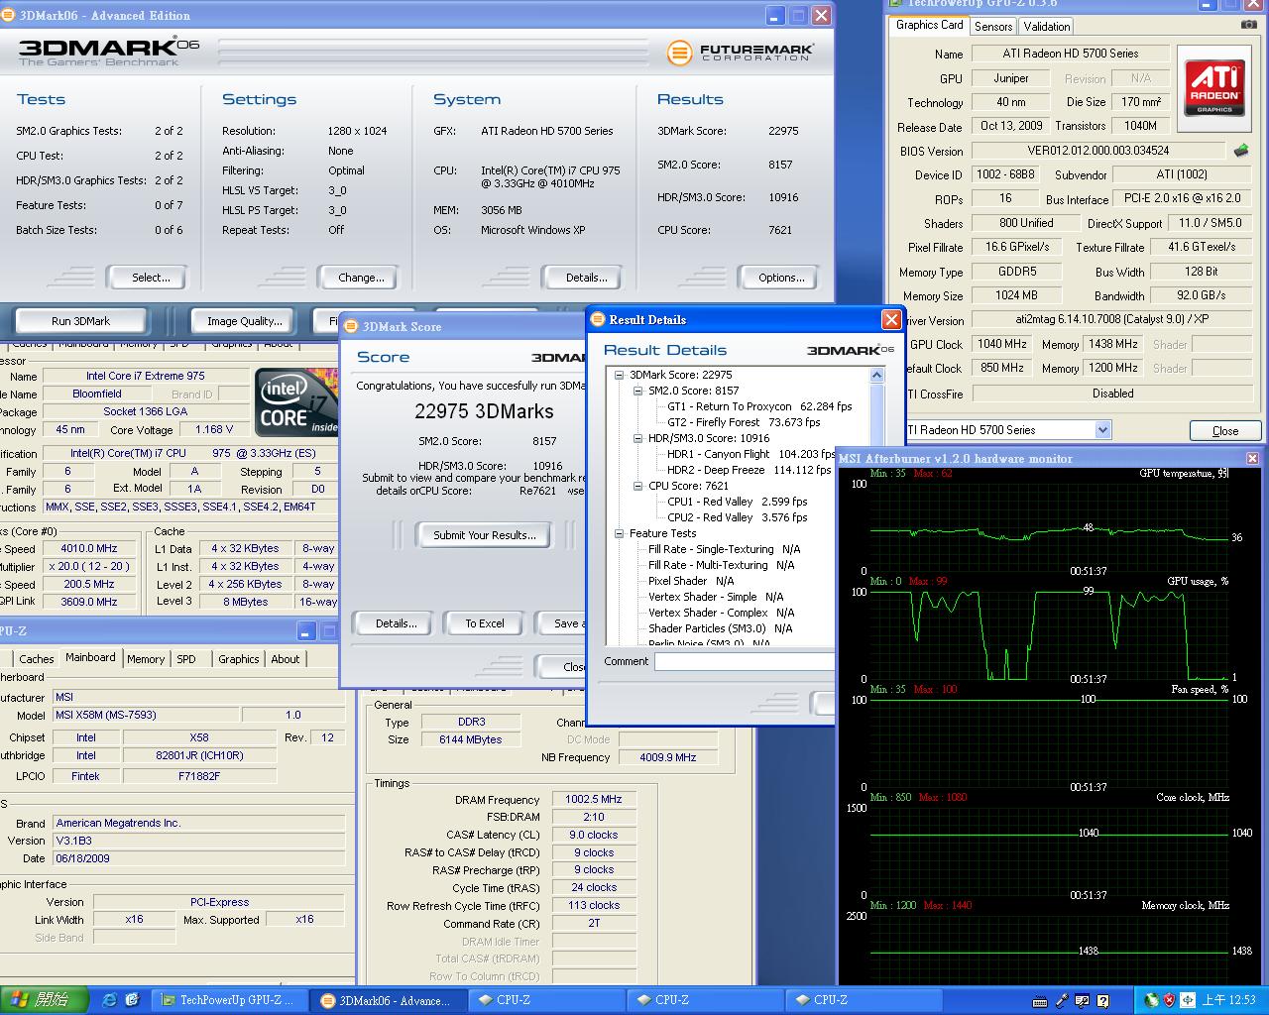Open the CPU-Z SPD tab

pos(186,659)
